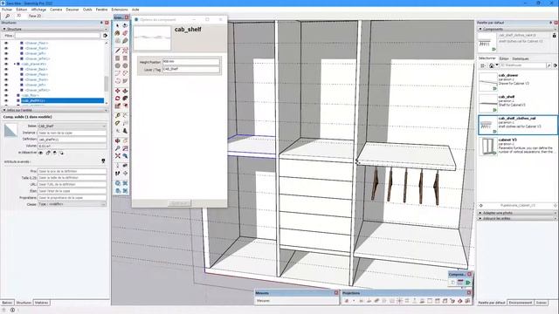Select cabinet V3 component in list
This screenshot has height=314, width=559.
pyautogui.click(x=518, y=146)
